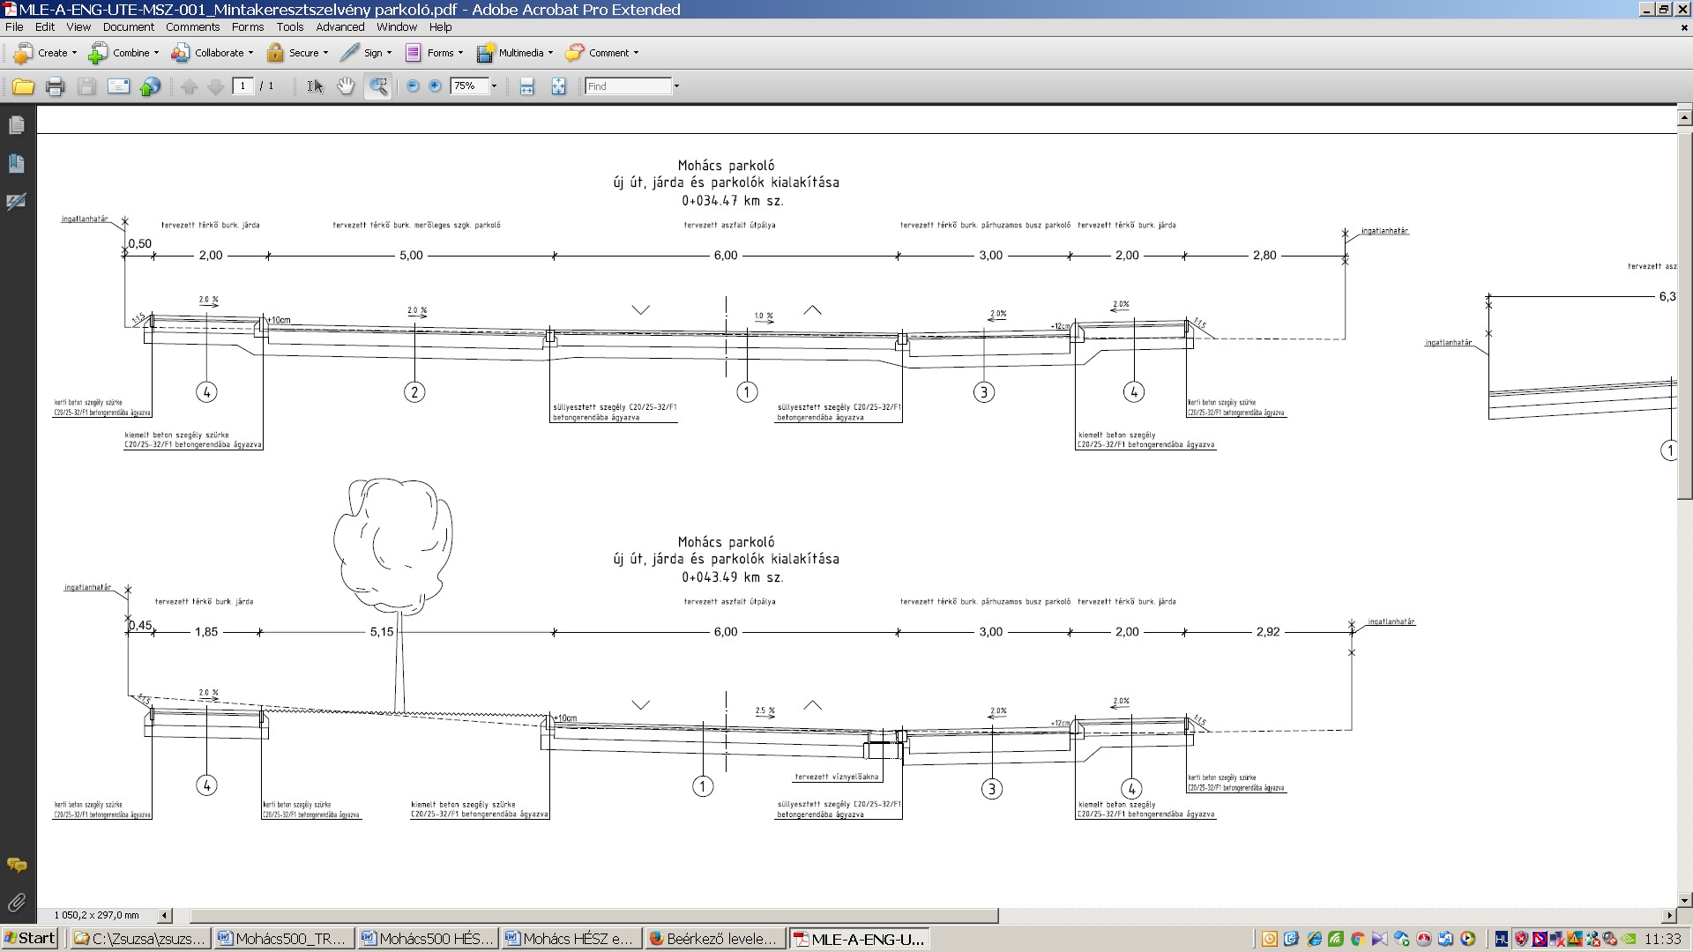Switch to Mohács500 HÉS taskbar window
Viewport: 1693px width, 952px height.
tap(428, 939)
